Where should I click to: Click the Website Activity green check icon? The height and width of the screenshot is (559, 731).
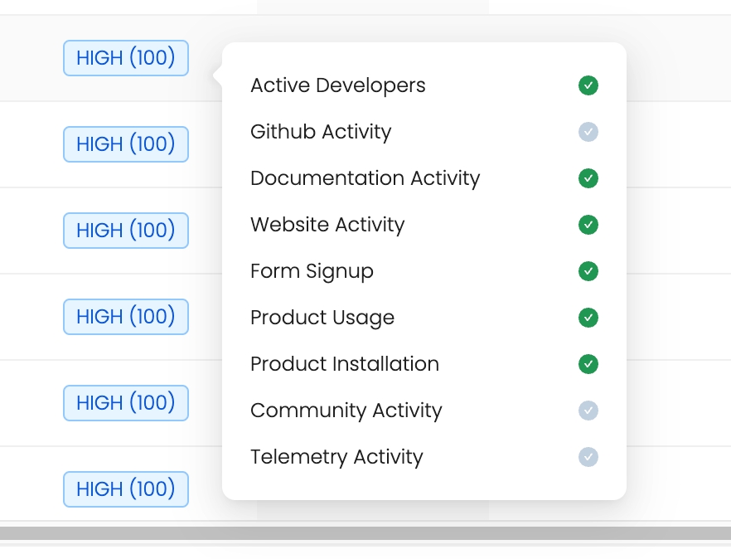(x=588, y=225)
